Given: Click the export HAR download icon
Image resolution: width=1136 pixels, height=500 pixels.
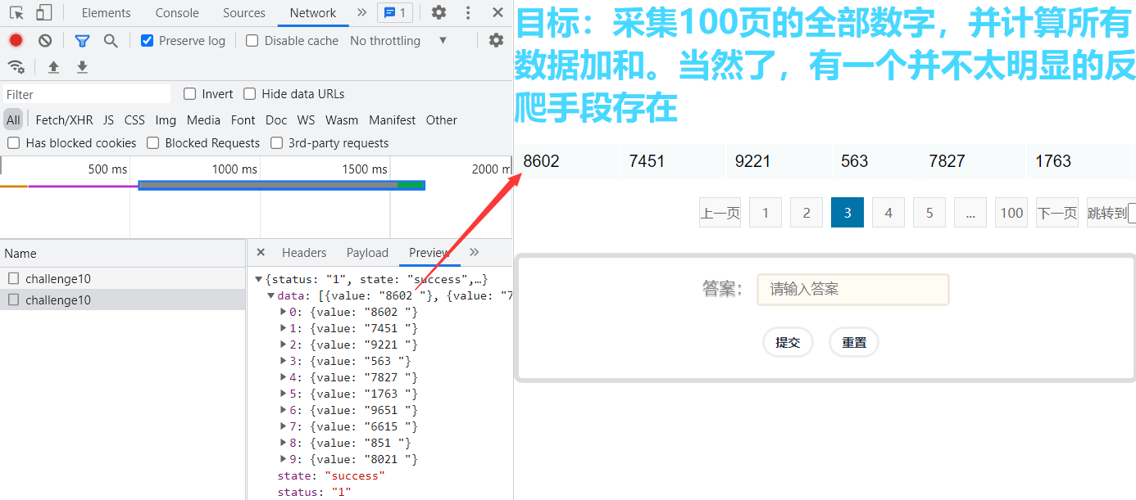Looking at the screenshot, I should tap(82, 67).
